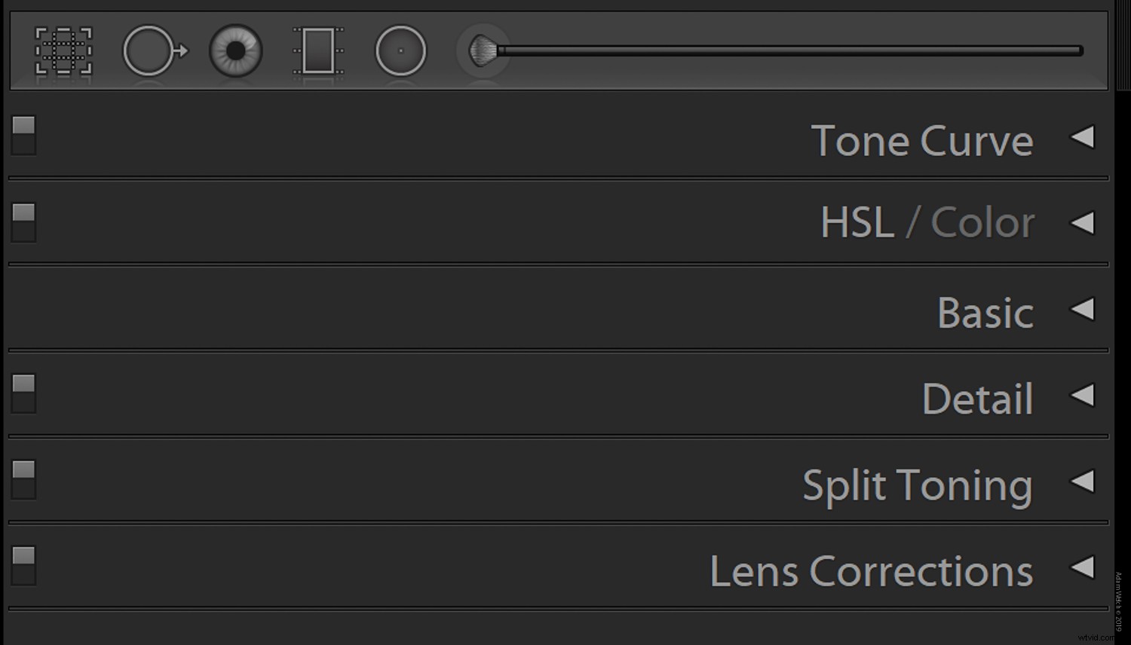Select the Spot Removal tool
The image size is (1131, 645).
tap(153, 50)
